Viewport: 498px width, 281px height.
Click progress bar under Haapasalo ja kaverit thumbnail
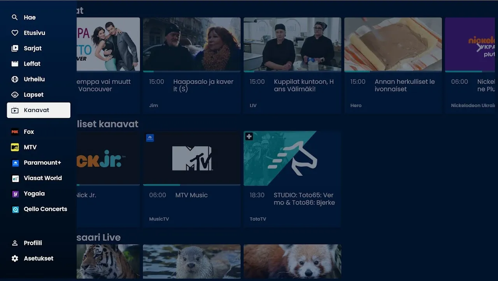click(x=192, y=71)
